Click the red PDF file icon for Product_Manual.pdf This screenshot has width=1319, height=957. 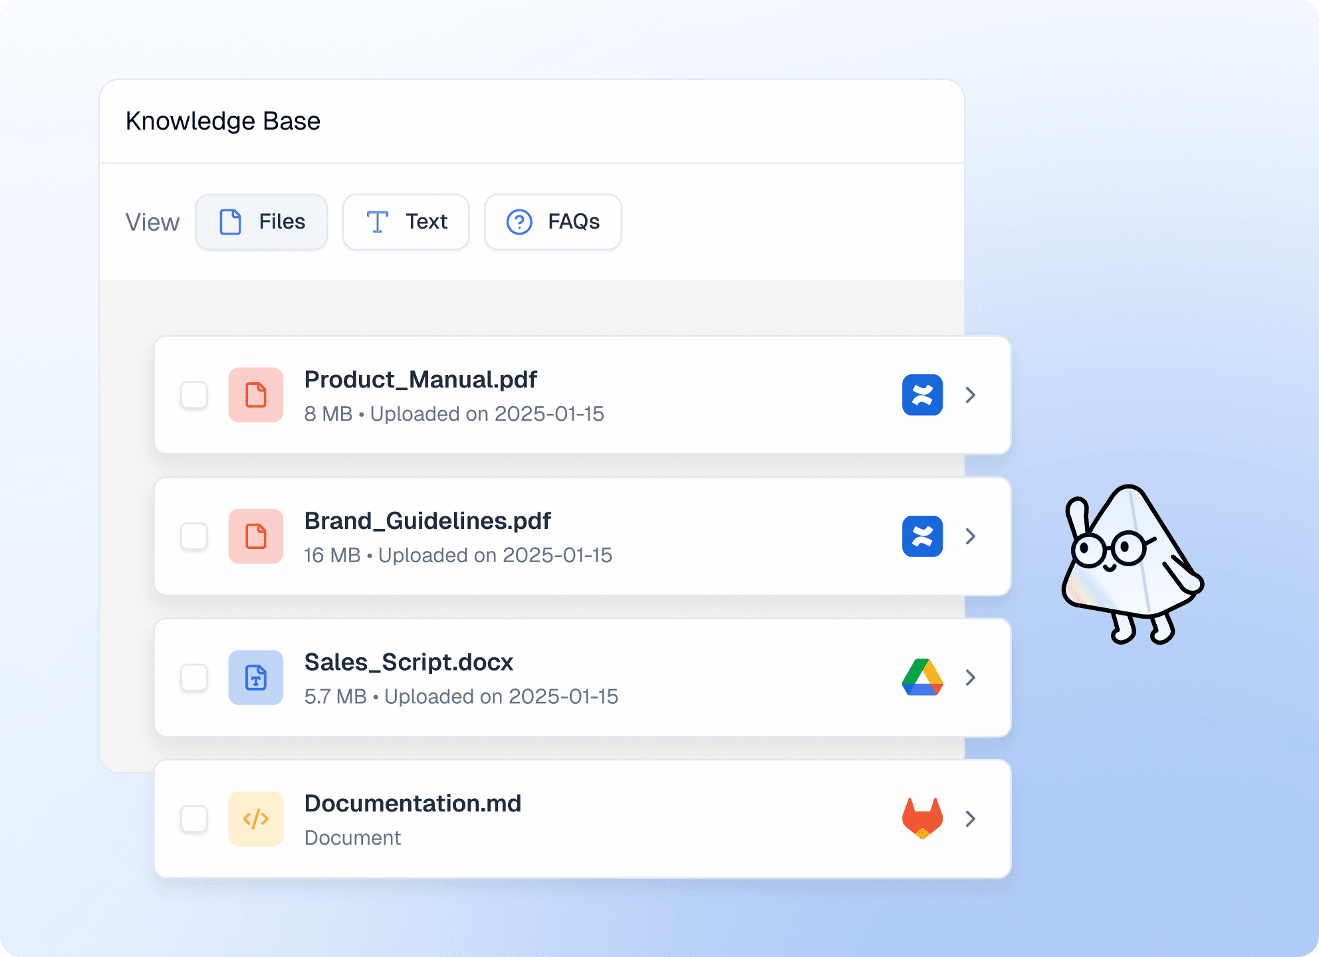click(256, 395)
